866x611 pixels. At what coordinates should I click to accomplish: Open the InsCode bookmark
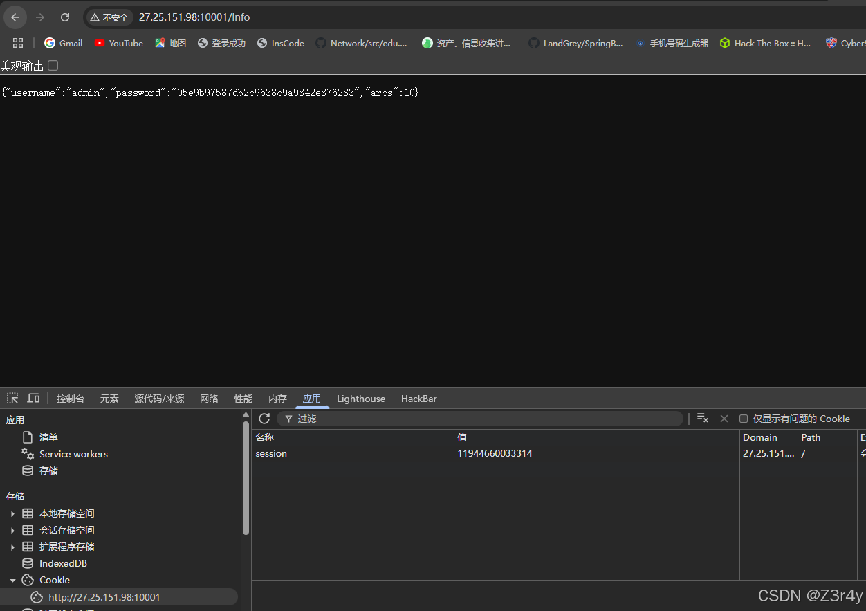(x=280, y=43)
